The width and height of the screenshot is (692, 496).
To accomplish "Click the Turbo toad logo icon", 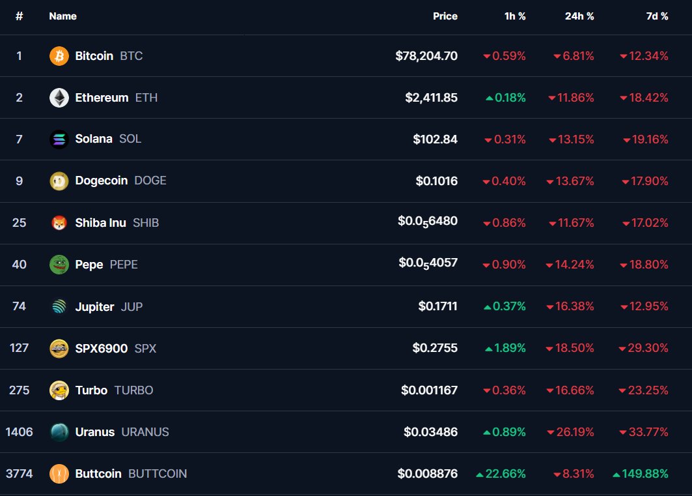I will point(59,390).
